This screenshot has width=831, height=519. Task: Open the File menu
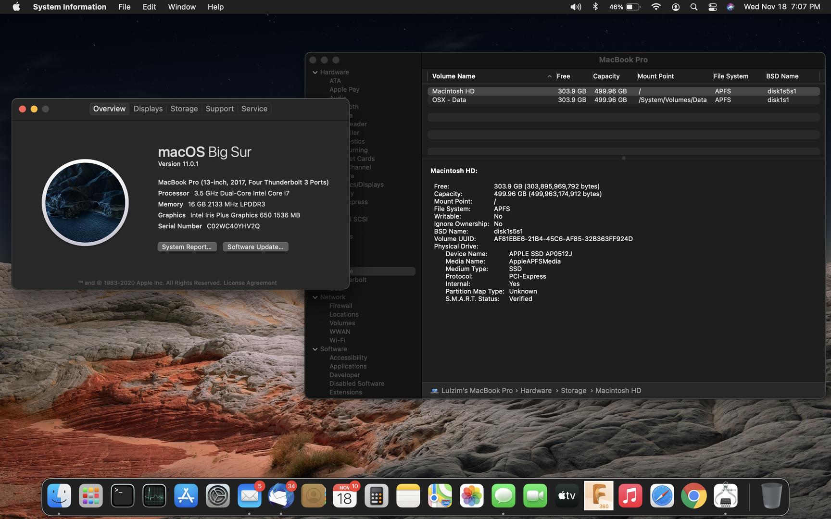pyautogui.click(x=124, y=7)
